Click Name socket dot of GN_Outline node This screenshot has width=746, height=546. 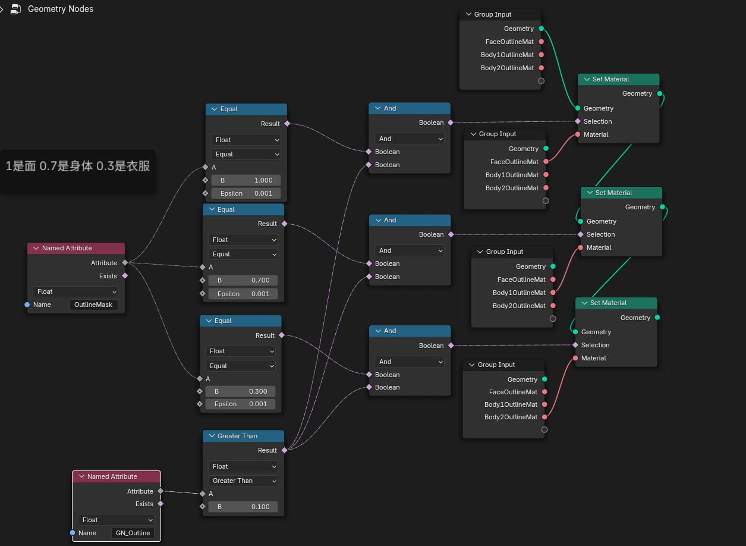click(x=73, y=533)
